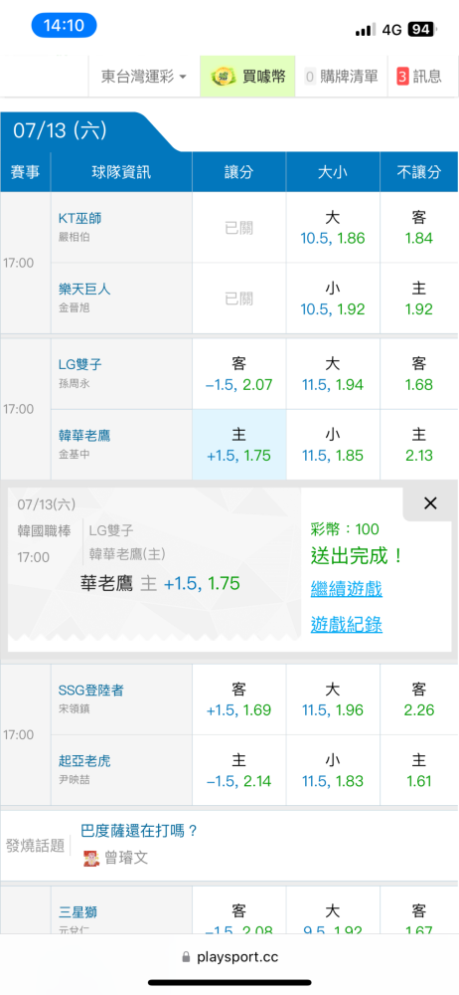Click the avatar icon beside 曾璿文
This screenshot has width=459, height=995.
coord(91,858)
